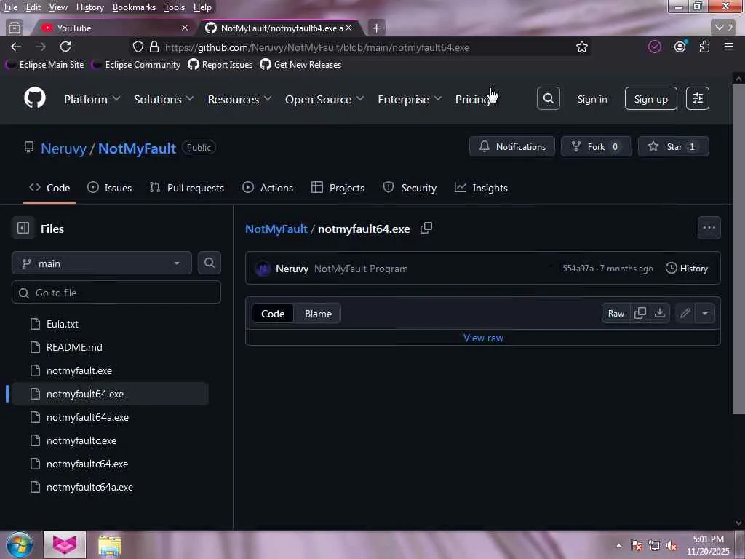The width and height of the screenshot is (745, 559).
Task: Open the Windows Start orb
Action: [19, 544]
